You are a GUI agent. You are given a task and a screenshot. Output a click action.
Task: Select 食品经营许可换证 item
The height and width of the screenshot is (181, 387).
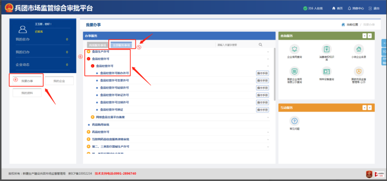[x=111, y=110]
